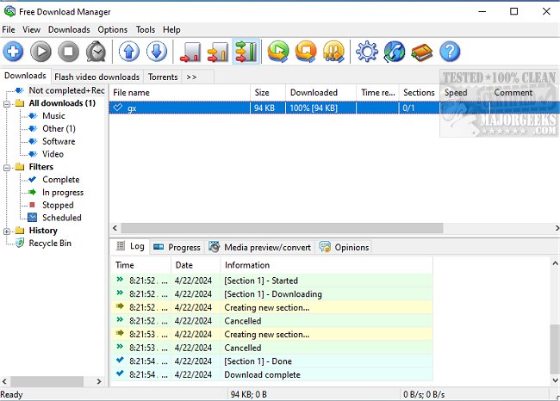Click the blue plus Add download icon
This screenshot has height=401, width=560.
[14, 52]
